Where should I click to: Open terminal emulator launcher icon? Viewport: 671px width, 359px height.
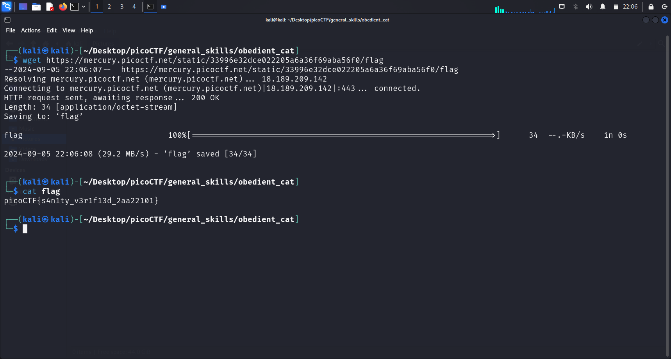74,7
